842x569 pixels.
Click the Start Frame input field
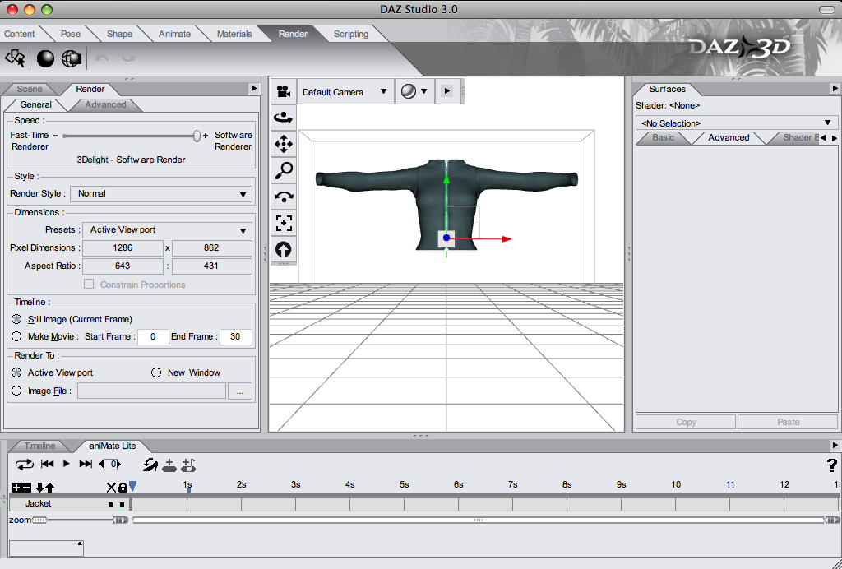153,336
